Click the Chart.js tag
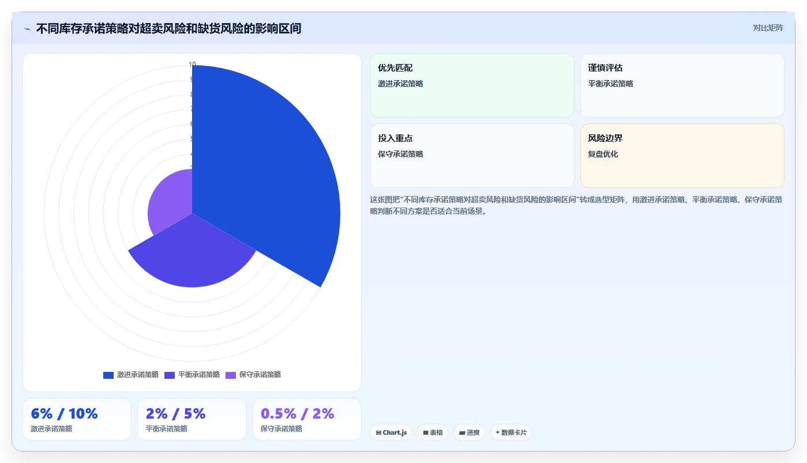 391,432
